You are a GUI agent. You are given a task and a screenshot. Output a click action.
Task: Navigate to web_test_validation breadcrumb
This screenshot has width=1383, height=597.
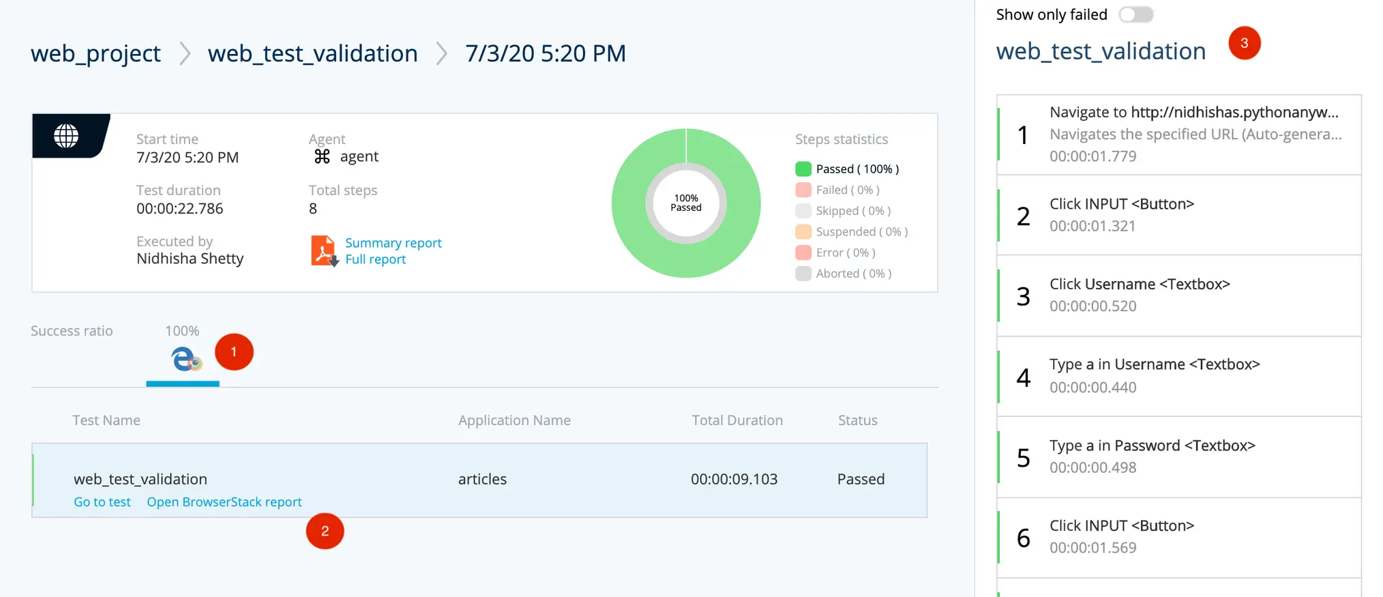pos(312,53)
